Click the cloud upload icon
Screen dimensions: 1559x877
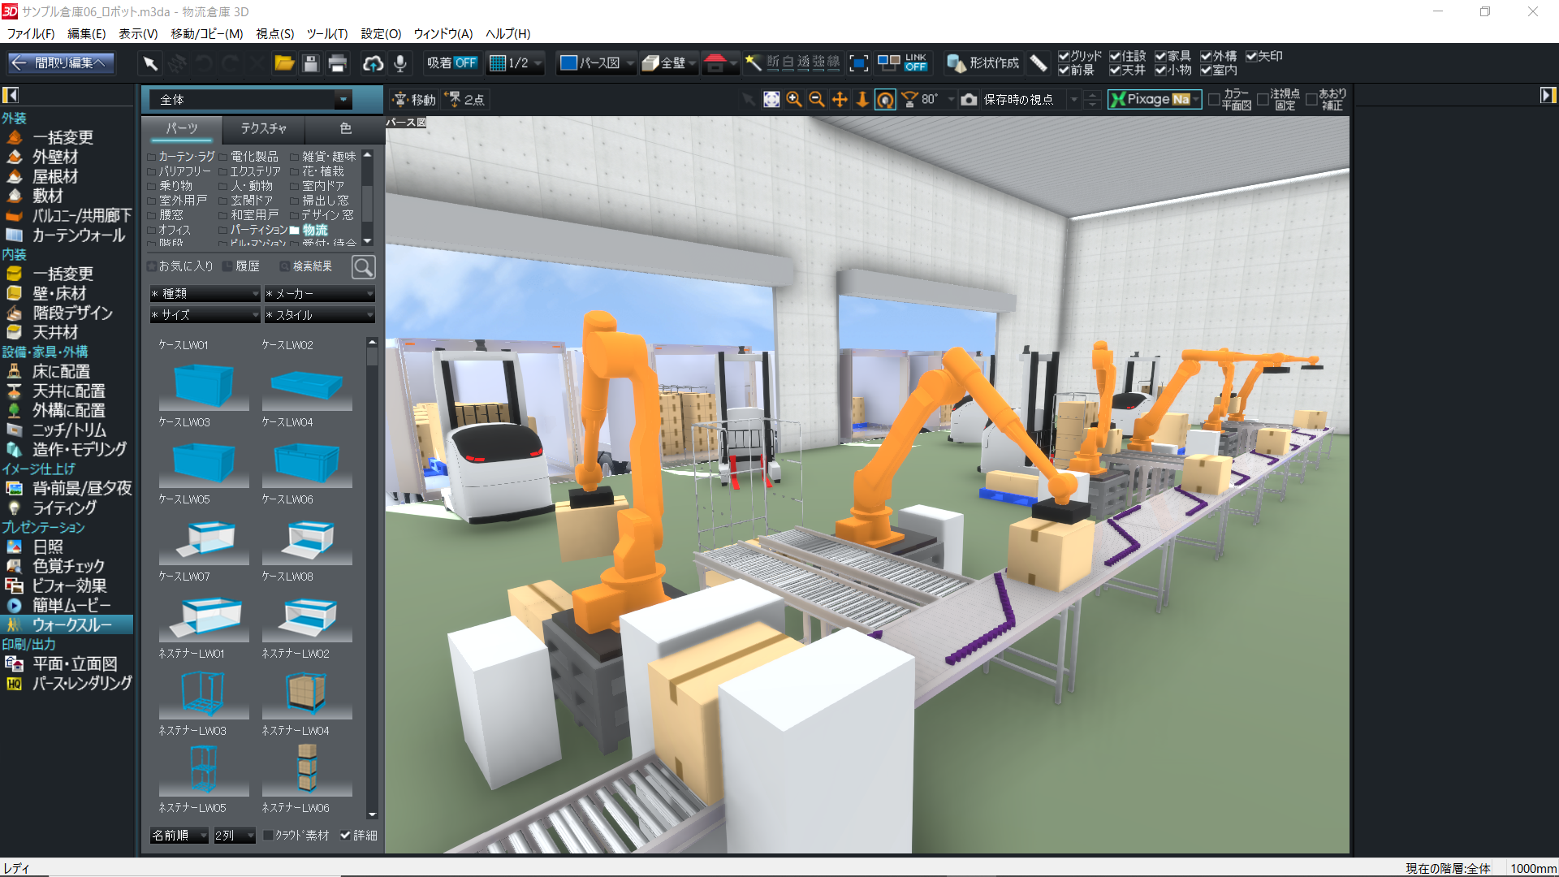tap(373, 63)
